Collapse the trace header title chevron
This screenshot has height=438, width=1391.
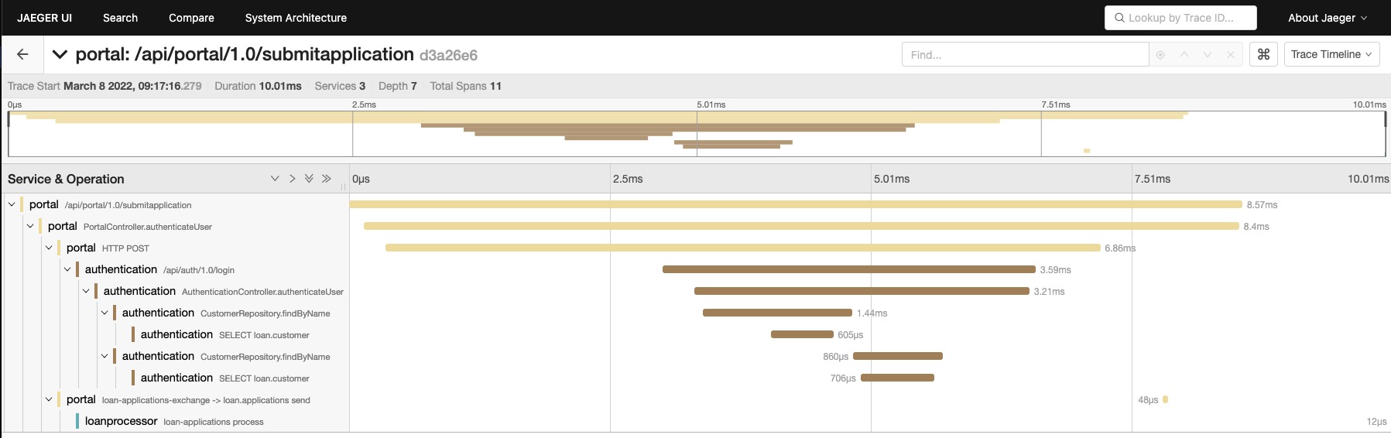(60, 55)
